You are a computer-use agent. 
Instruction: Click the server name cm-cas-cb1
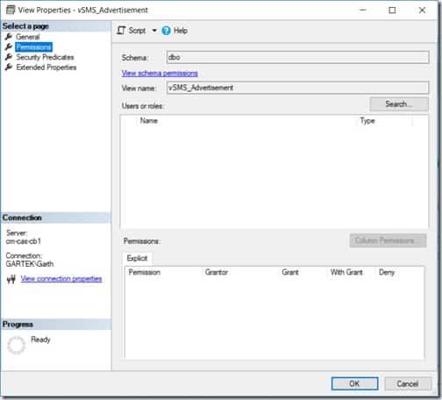tap(24, 241)
